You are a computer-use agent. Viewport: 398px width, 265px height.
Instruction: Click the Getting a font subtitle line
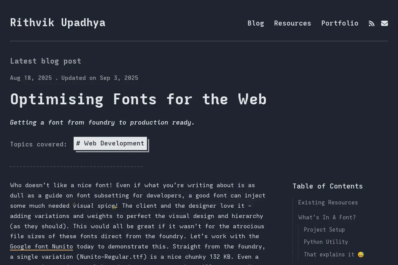[102, 123]
